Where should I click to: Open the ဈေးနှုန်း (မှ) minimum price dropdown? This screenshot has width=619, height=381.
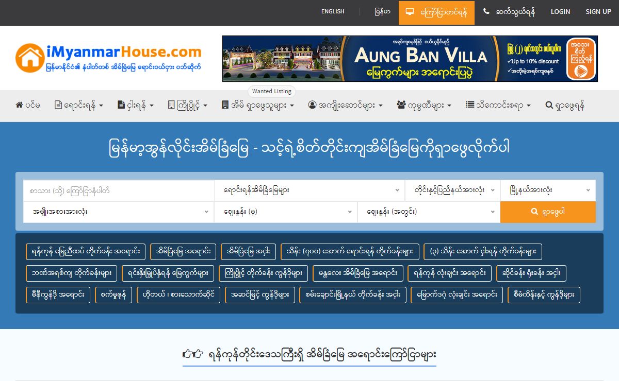(x=286, y=212)
